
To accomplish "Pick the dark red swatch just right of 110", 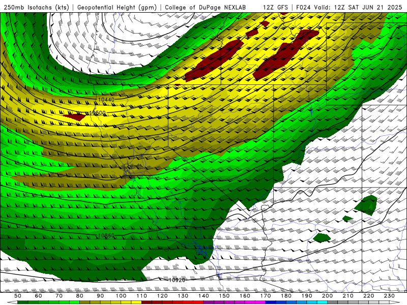I will coord(147,302).
